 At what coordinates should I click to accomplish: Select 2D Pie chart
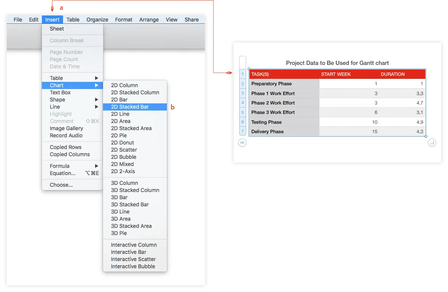(135, 135)
